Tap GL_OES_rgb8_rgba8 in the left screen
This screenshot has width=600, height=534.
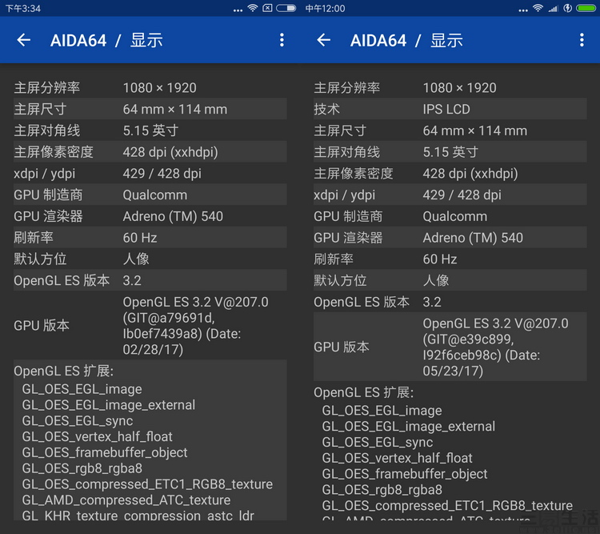82,468
